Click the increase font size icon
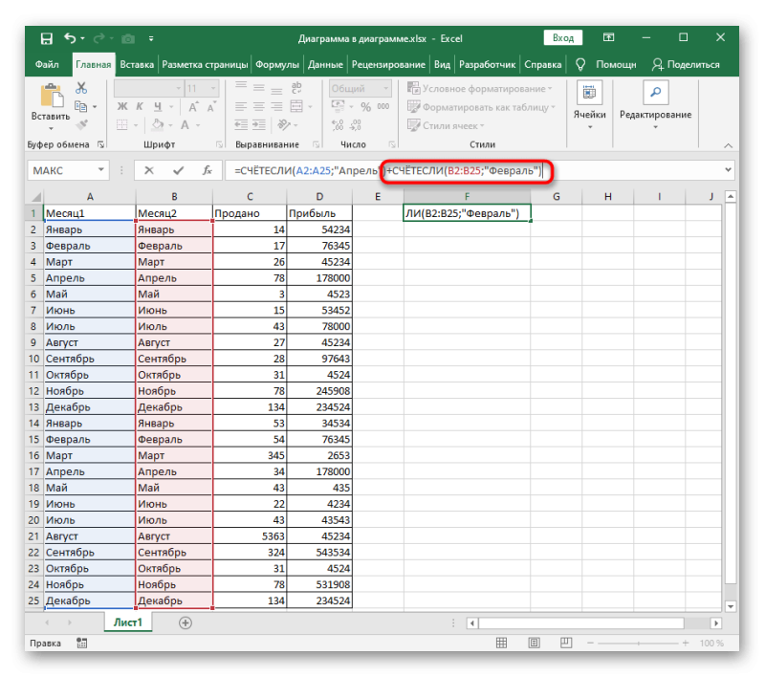The image size is (765, 677). click(193, 107)
